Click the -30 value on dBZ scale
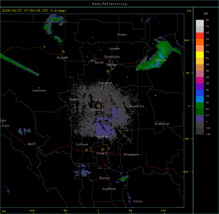This screenshot has width=219, height=214. pos(208,134)
